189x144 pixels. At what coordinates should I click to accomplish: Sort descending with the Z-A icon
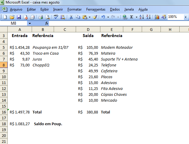[x=148, y=17]
